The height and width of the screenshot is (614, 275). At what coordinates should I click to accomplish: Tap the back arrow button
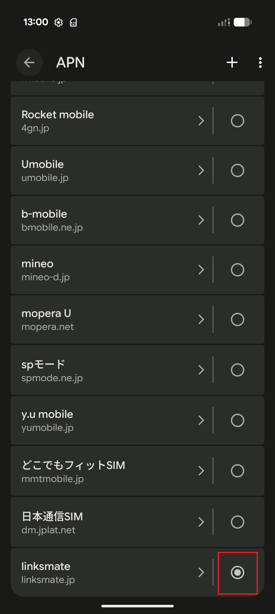[x=29, y=62]
